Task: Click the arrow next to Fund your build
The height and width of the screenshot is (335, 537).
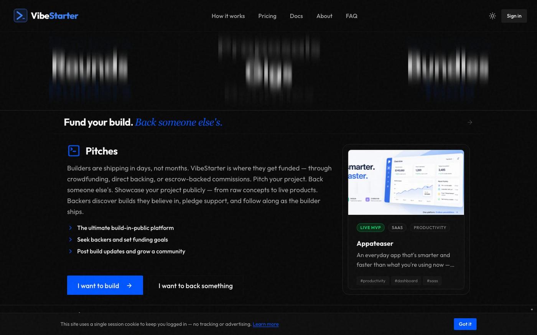Action: click(x=470, y=122)
